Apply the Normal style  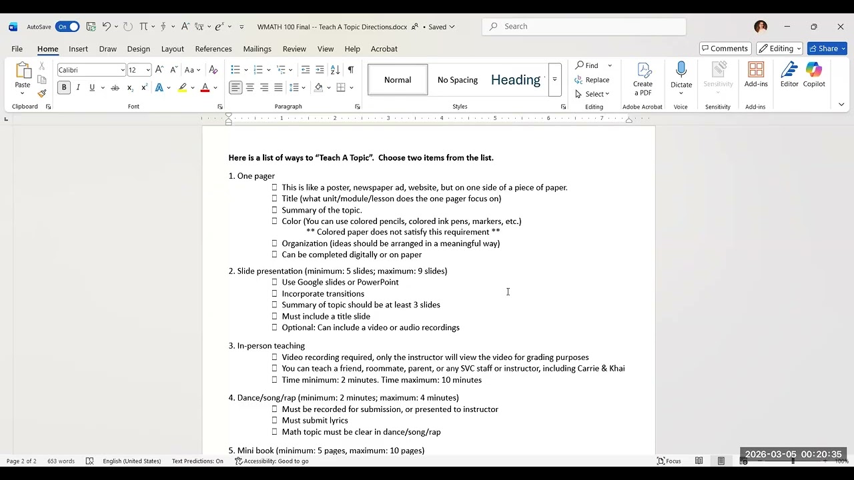(398, 80)
